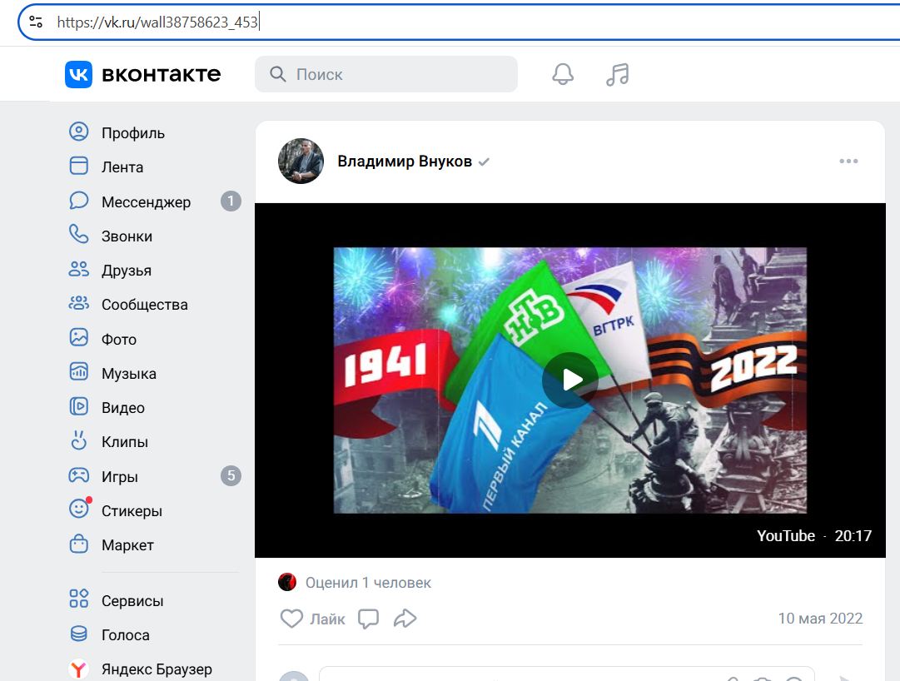Click the вконтакте wordmark
Screen dimensions: 900x681
pos(162,74)
